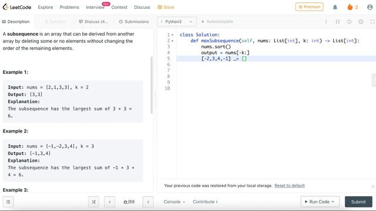The height and width of the screenshot is (211, 376).
Task: Open the Contribute link
Action: (x=205, y=202)
